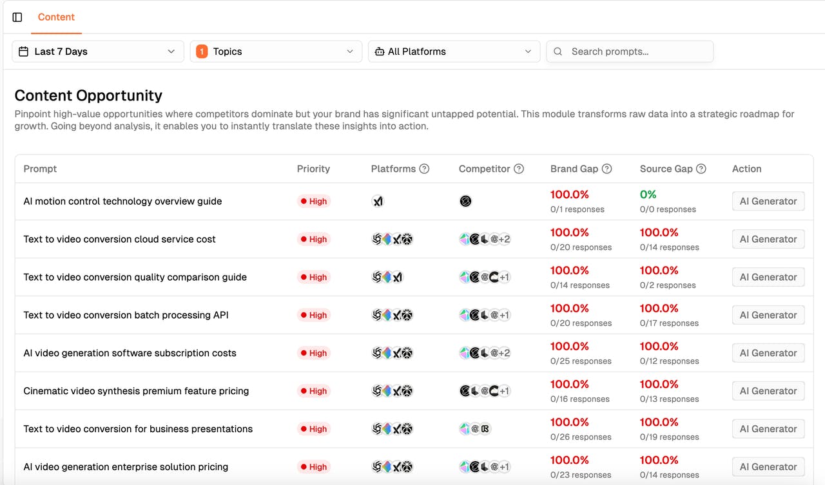Image resolution: width=825 pixels, height=485 pixels.
Task: Click the Brand Gap info icon
Action: coord(607,169)
